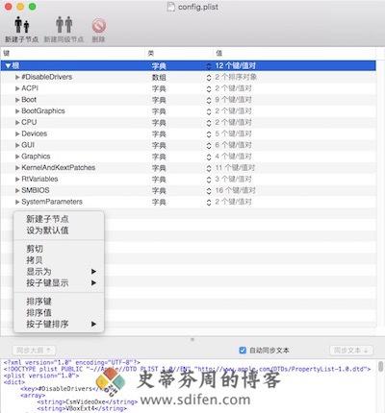Expand the Graphics node
The image size is (385, 413).
(x=17, y=157)
